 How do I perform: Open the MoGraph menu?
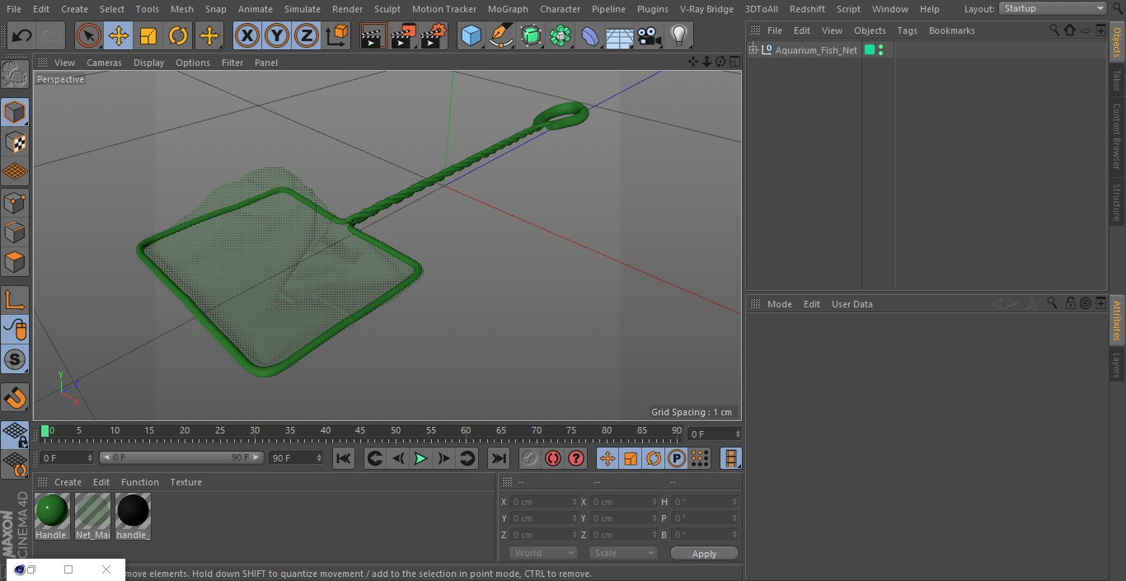[508, 9]
